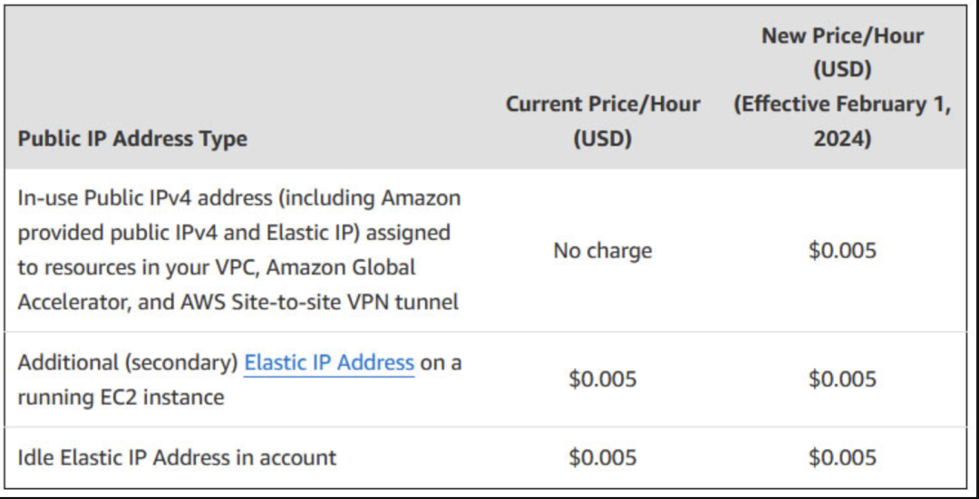Click the 2024 year in the header
The width and height of the screenshot is (979, 499).
point(842,139)
